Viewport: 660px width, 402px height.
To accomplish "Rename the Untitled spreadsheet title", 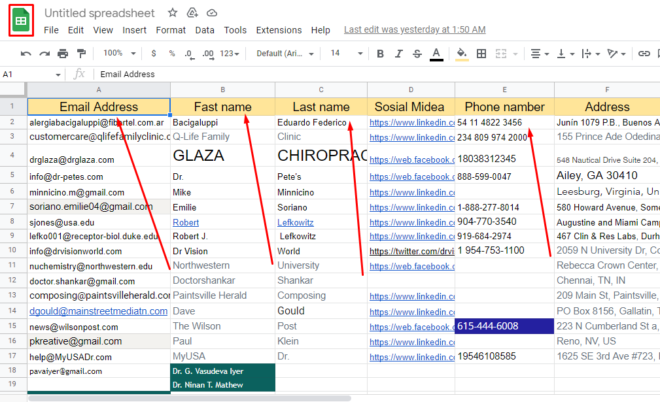I will (x=100, y=13).
